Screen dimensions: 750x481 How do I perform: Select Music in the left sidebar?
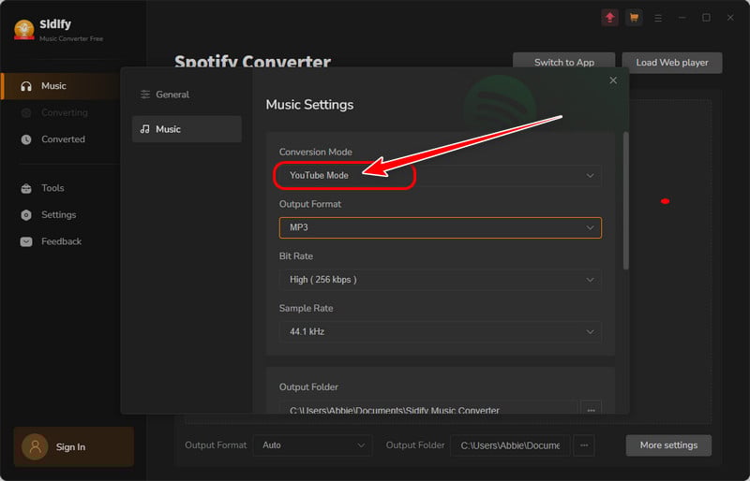tap(60, 86)
